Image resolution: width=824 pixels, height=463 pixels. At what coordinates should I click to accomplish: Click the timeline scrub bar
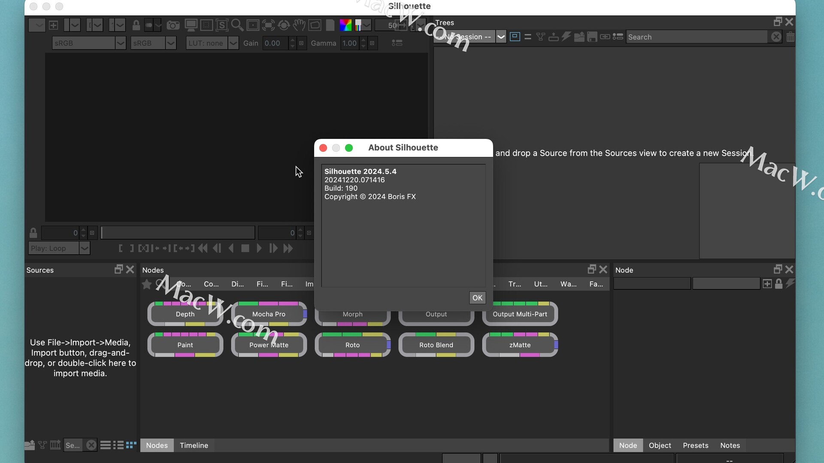[178, 233]
